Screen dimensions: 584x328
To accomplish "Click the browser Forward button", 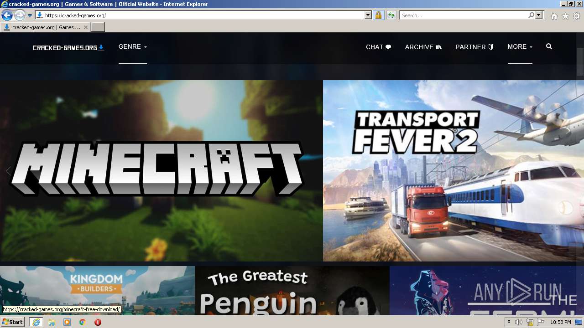I will pyautogui.click(x=20, y=15).
